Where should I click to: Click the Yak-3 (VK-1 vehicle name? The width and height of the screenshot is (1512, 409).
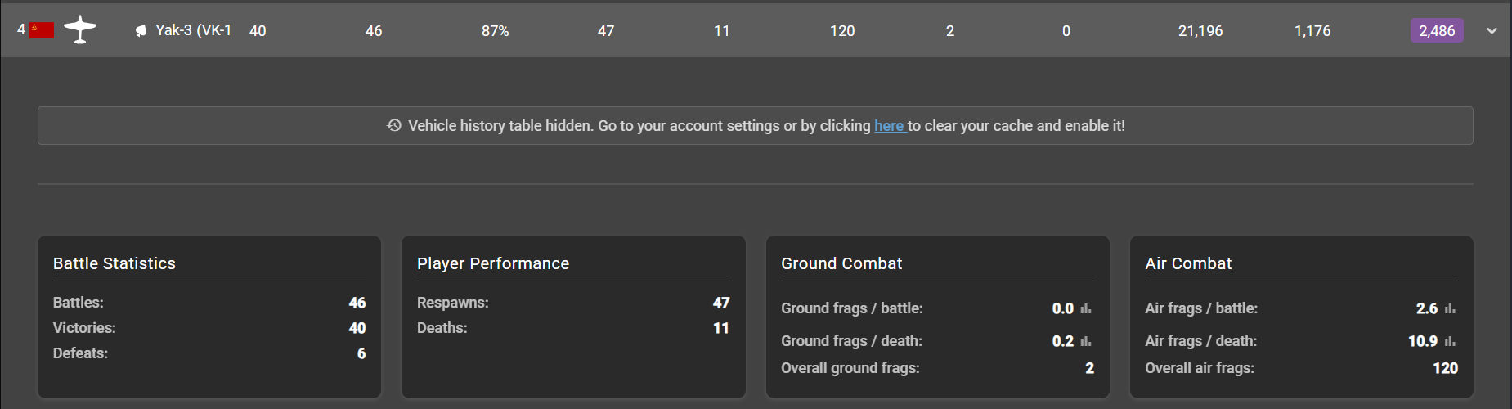pos(193,30)
